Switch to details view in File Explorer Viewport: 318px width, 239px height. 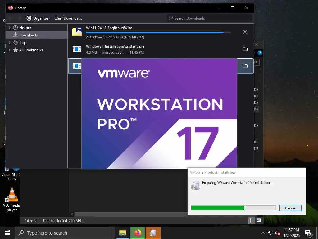[251, 220]
